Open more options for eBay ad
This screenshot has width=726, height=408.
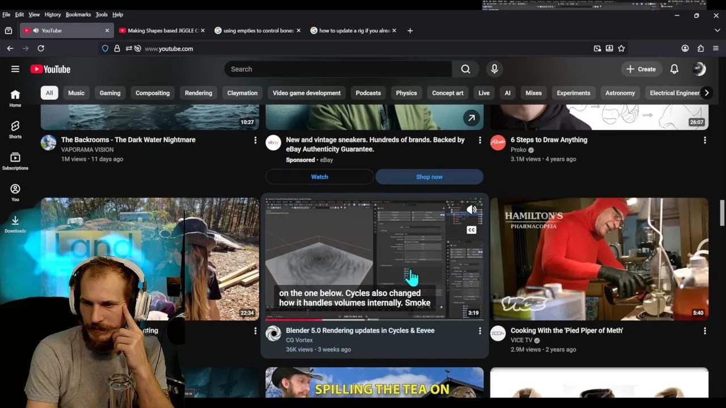[480, 140]
